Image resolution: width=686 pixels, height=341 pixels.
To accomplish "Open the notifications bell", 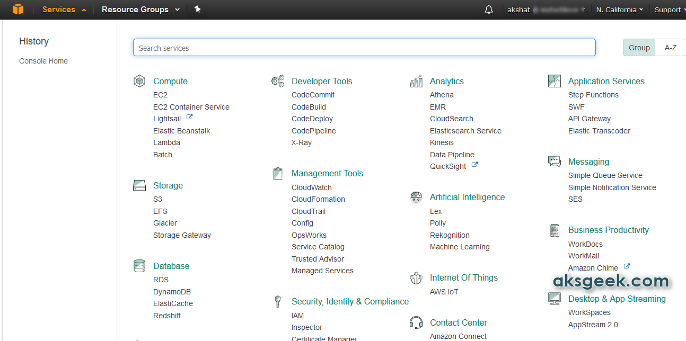I will 489,10.
